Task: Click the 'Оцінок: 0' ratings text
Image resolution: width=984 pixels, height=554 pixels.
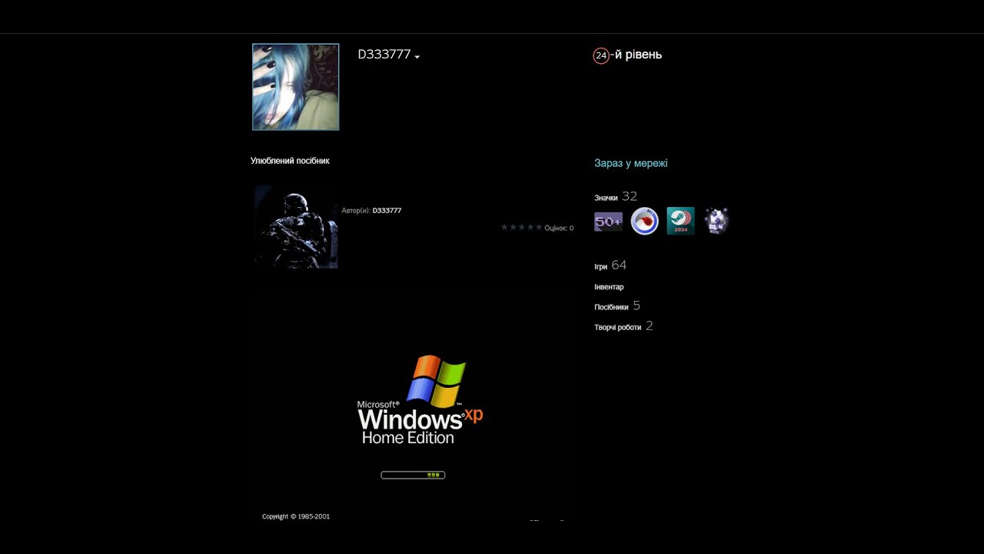Action: pyautogui.click(x=559, y=229)
